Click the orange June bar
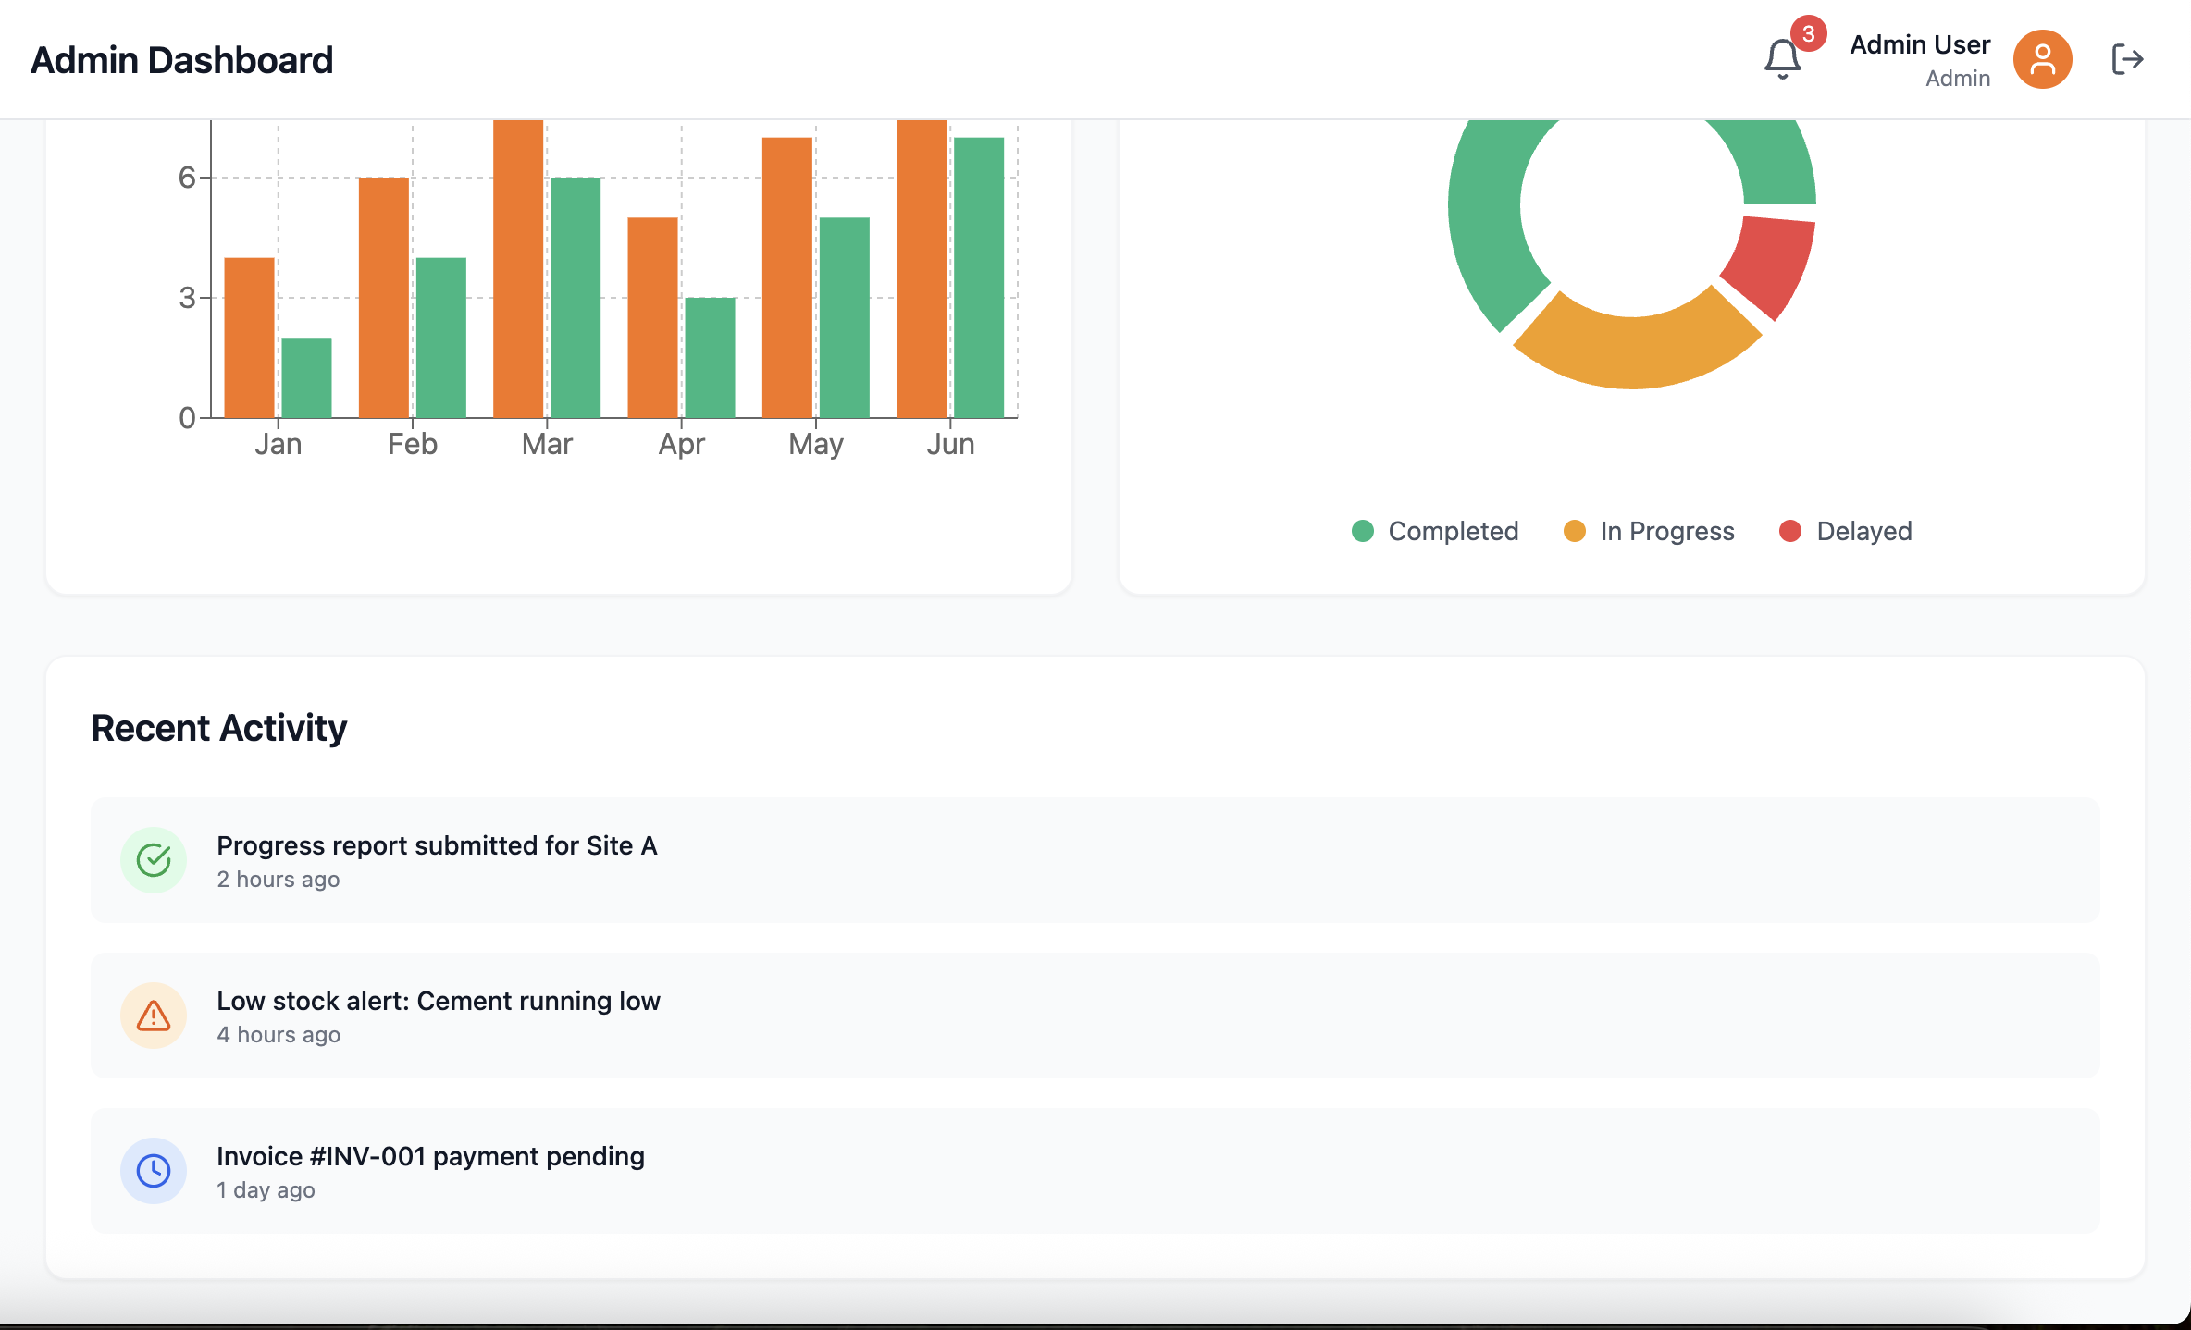This screenshot has width=2191, height=1330. [x=922, y=268]
